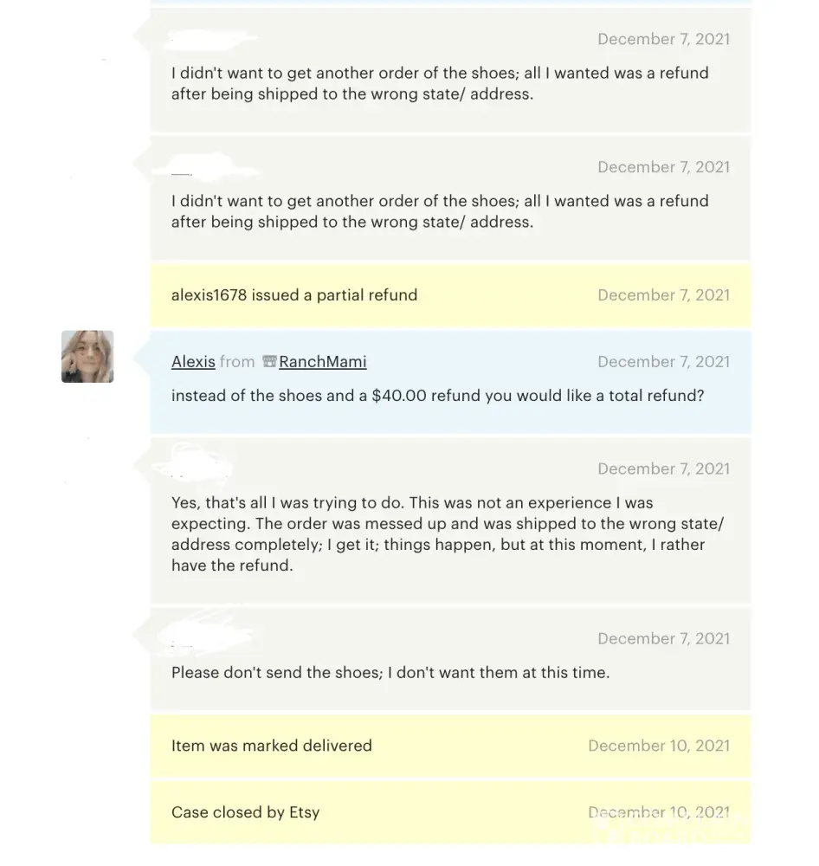Select the topmost 'I didn't want another order' message

point(440,84)
